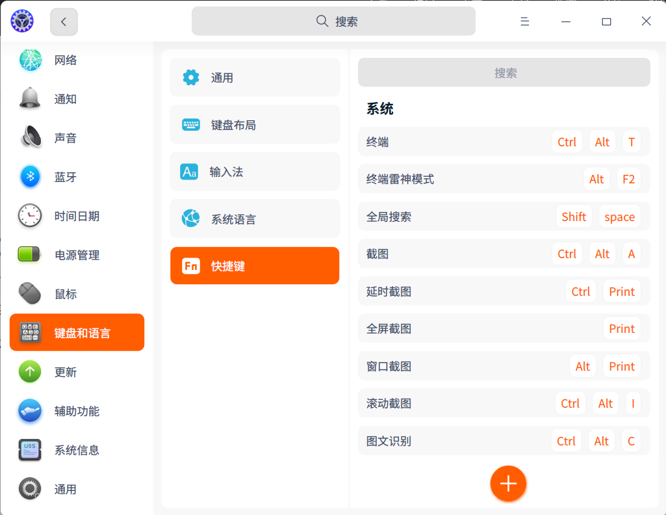Select the 全屏截图 row label

(x=389, y=328)
